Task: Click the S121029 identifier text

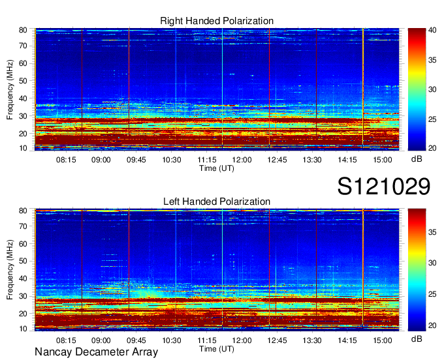Action: [x=384, y=187]
